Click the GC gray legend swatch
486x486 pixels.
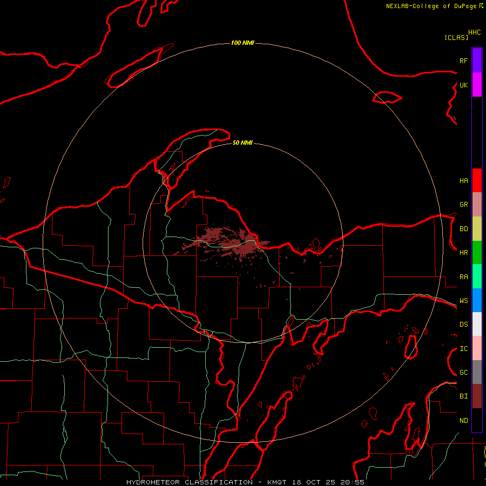coord(477,372)
